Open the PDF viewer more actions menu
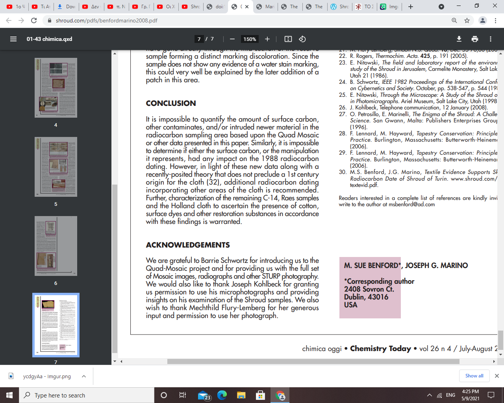The width and height of the screenshot is (504, 403). [491, 39]
